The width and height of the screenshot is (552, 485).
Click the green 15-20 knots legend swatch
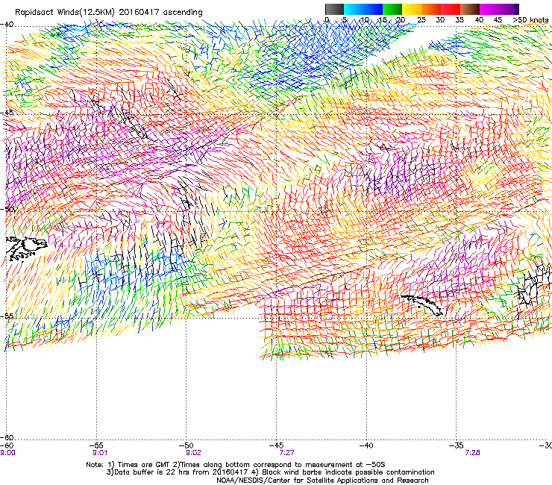point(392,9)
